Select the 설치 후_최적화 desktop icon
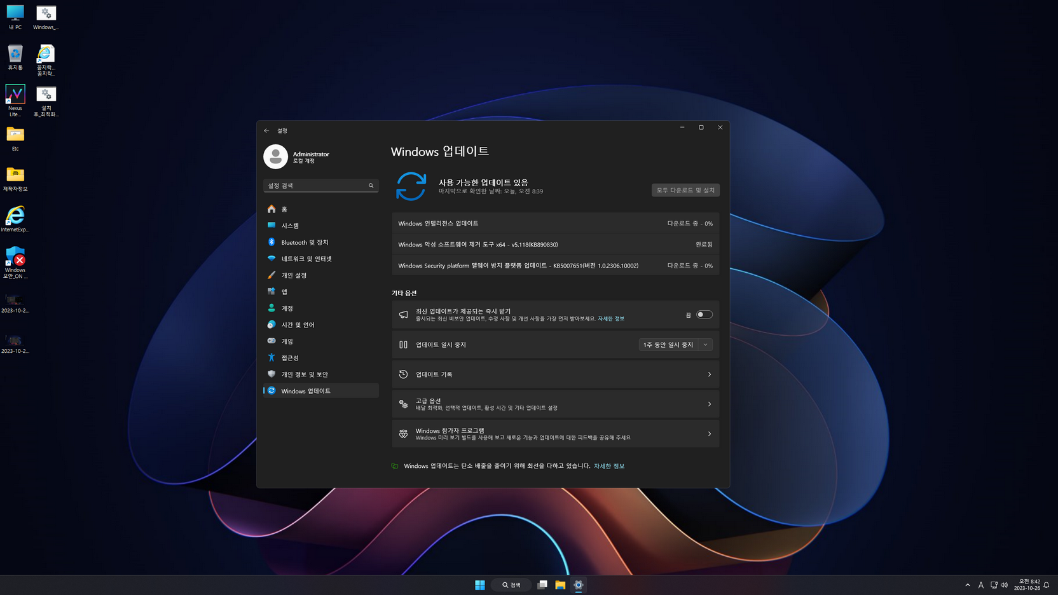Image resolution: width=1058 pixels, height=595 pixels. point(46,100)
